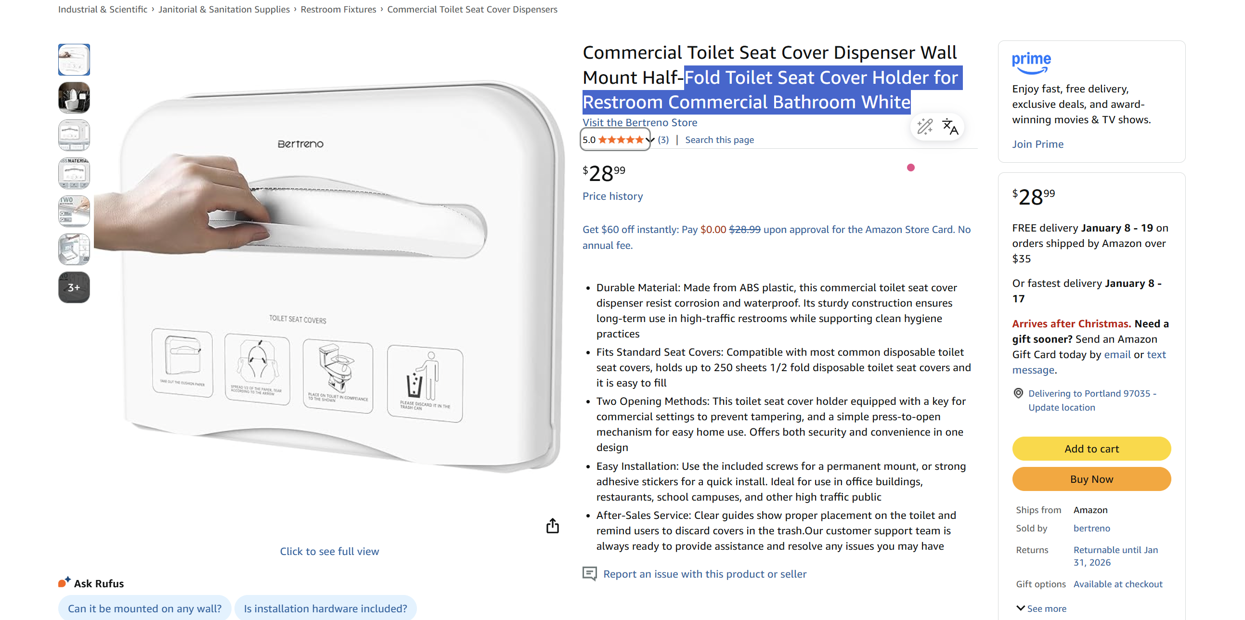The width and height of the screenshot is (1245, 620).
Task: Click the speech-bubble icon for reporting an issue
Action: (589, 574)
